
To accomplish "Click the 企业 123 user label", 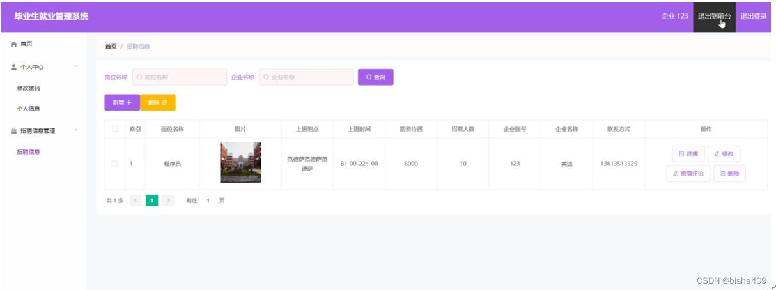I will (x=674, y=17).
